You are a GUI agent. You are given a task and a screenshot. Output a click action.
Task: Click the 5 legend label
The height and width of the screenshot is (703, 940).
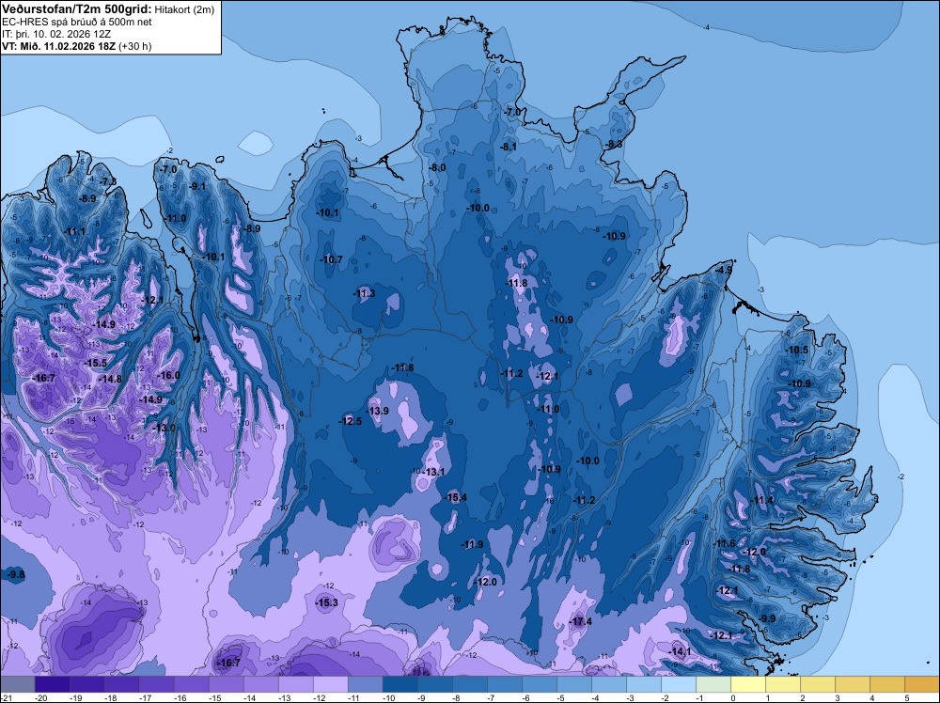(906, 697)
